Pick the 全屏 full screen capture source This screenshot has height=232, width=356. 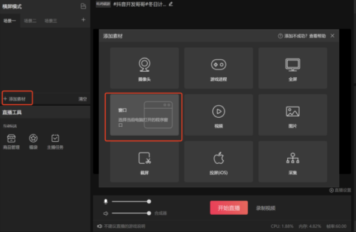tap(293, 68)
